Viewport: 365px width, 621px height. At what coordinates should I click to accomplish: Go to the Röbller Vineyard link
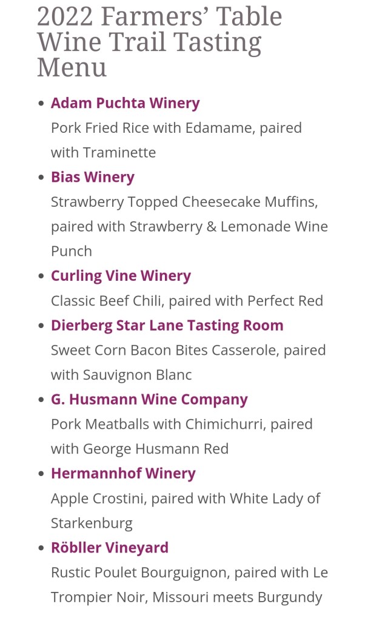tap(109, 548)
